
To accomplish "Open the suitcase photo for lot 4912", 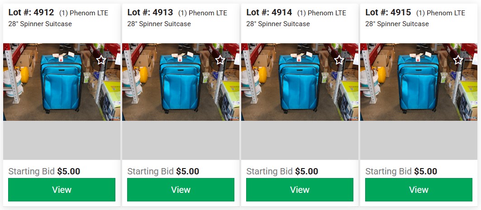I will click(62, 82).
